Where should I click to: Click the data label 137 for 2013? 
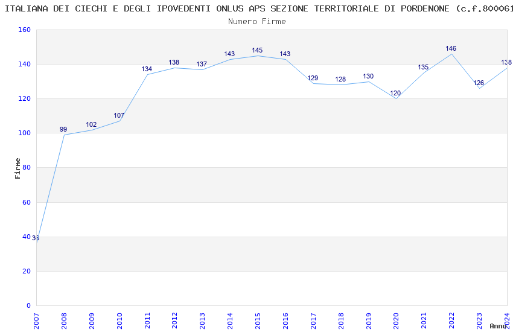coord(202,64)
